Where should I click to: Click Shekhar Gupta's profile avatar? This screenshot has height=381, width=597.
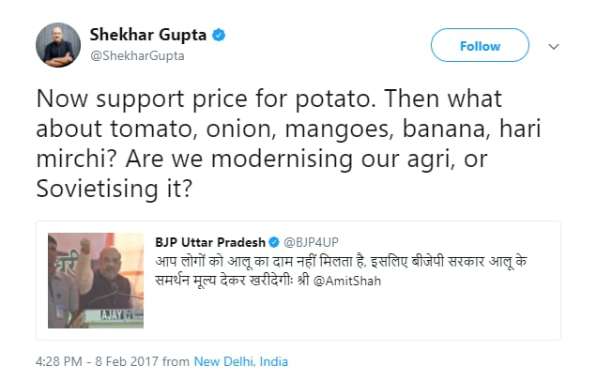(x=58, y=44)
